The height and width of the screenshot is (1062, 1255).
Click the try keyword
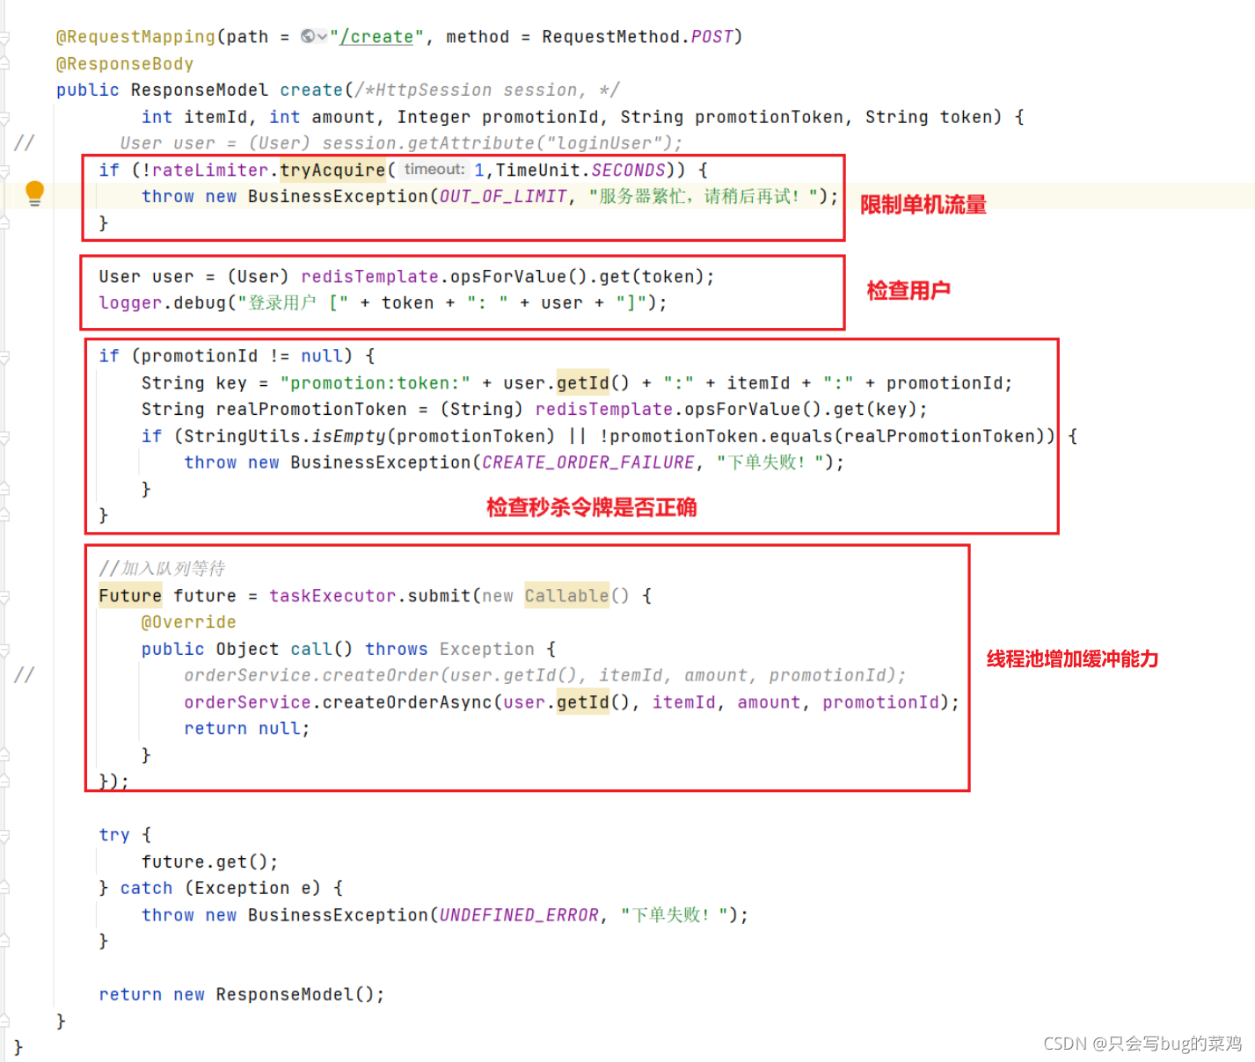(114, 835)
